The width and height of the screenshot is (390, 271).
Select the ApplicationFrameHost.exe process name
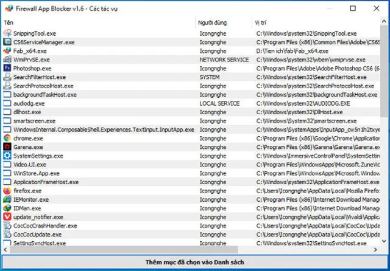tap(46, 182)
